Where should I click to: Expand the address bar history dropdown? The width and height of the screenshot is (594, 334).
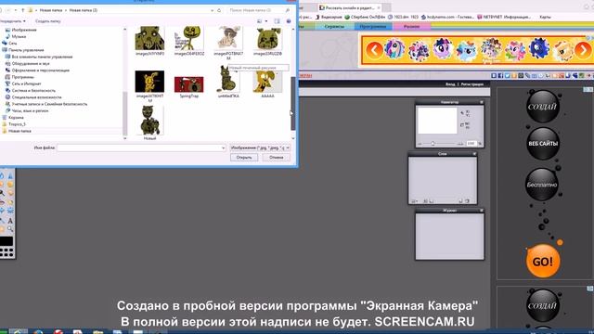[213, 10]
